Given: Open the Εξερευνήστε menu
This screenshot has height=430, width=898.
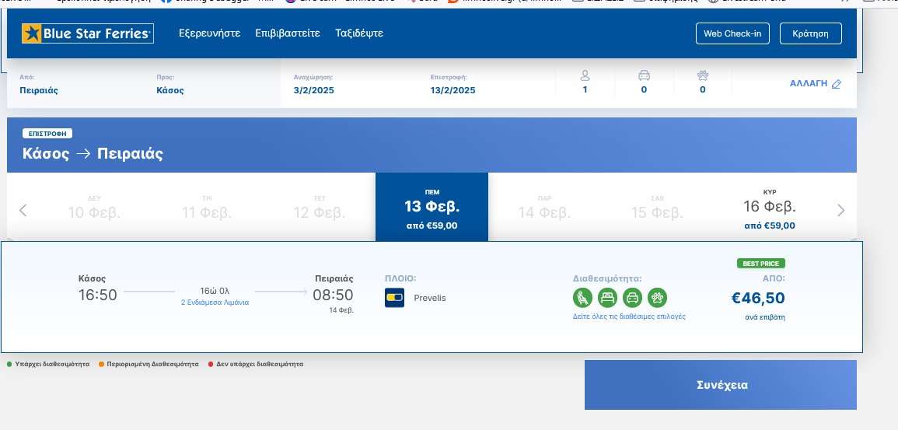Looking at the screenshot, I should (x=209, y=33).
